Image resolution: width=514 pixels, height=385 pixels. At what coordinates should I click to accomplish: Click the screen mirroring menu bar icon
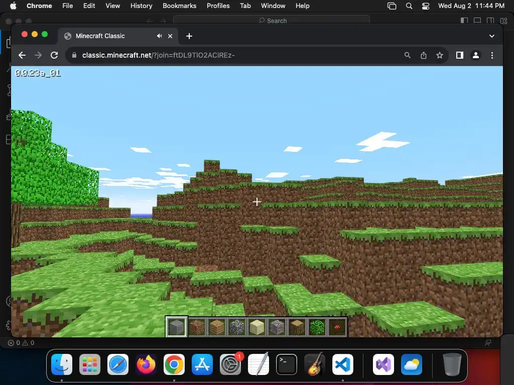392,6
